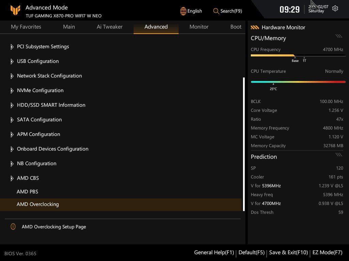Open the SATA Configuration entry

tap(39, 120)
